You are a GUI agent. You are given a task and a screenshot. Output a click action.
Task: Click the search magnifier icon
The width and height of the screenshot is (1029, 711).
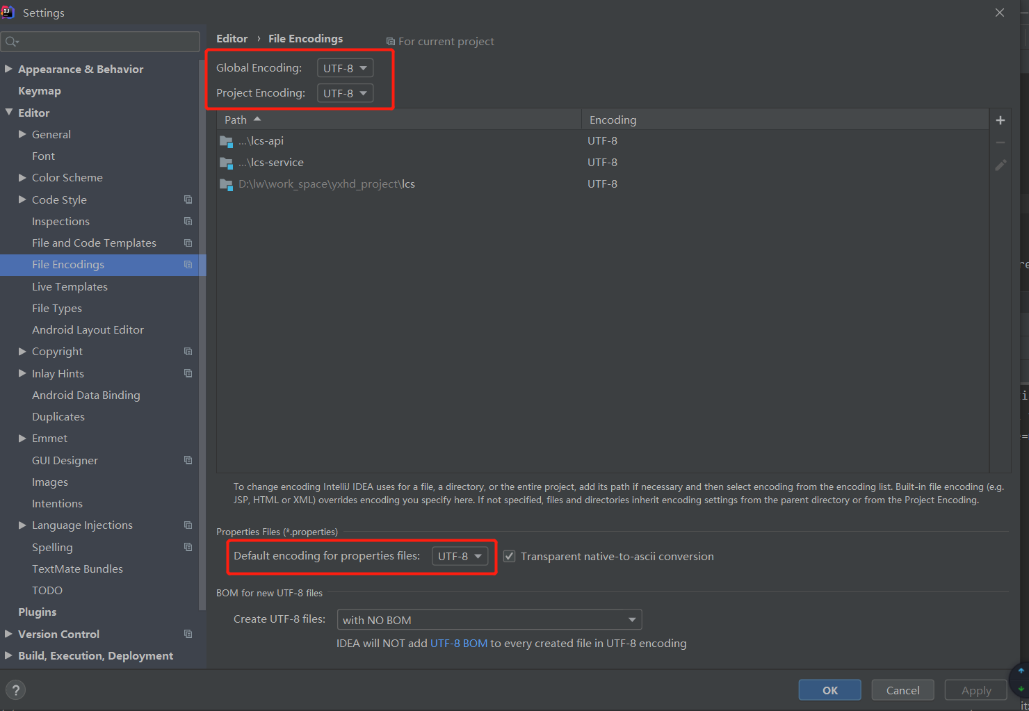coord(12,42)
